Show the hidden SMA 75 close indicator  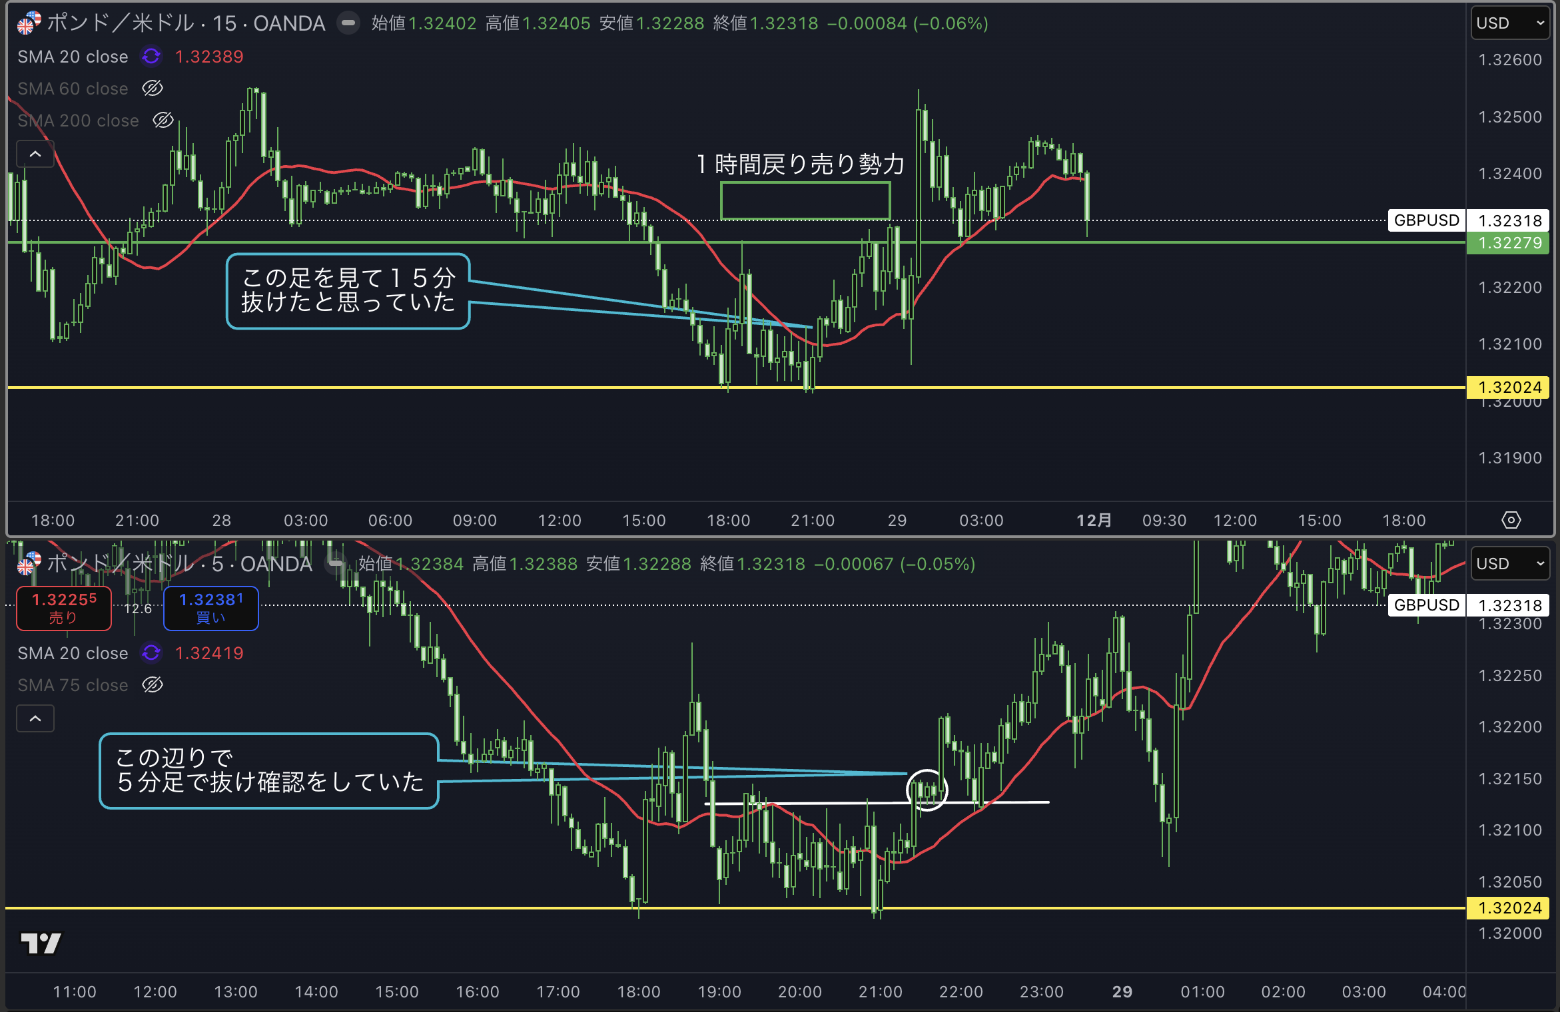(x=153, y=685)
